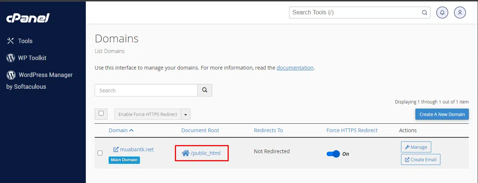The image size is (478, 183).
Task: Click the WP Toolkit WordPress icon
Action: (11, 58)
